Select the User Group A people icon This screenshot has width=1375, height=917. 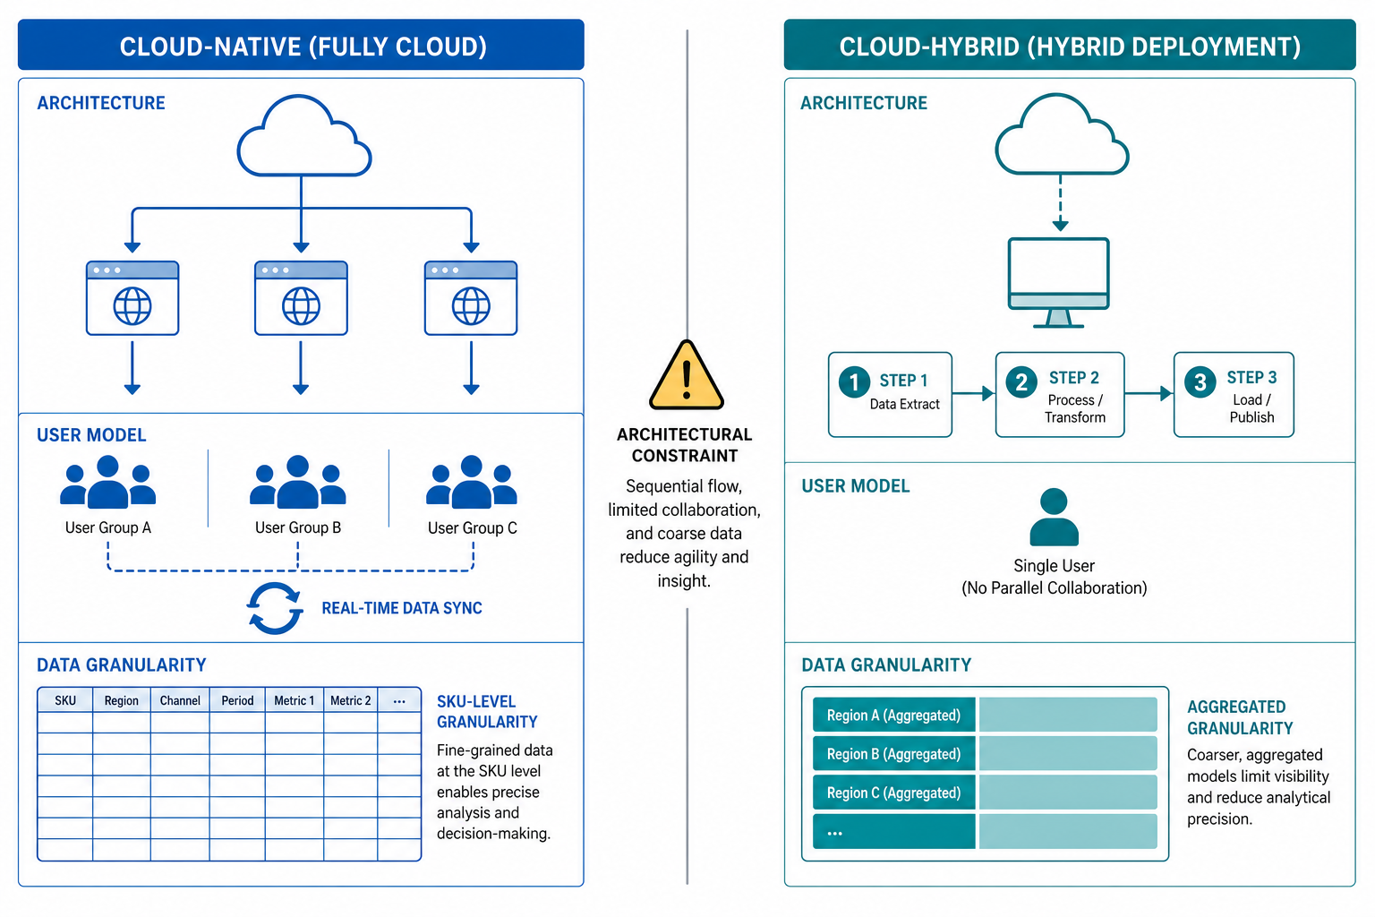pos(108,482)
